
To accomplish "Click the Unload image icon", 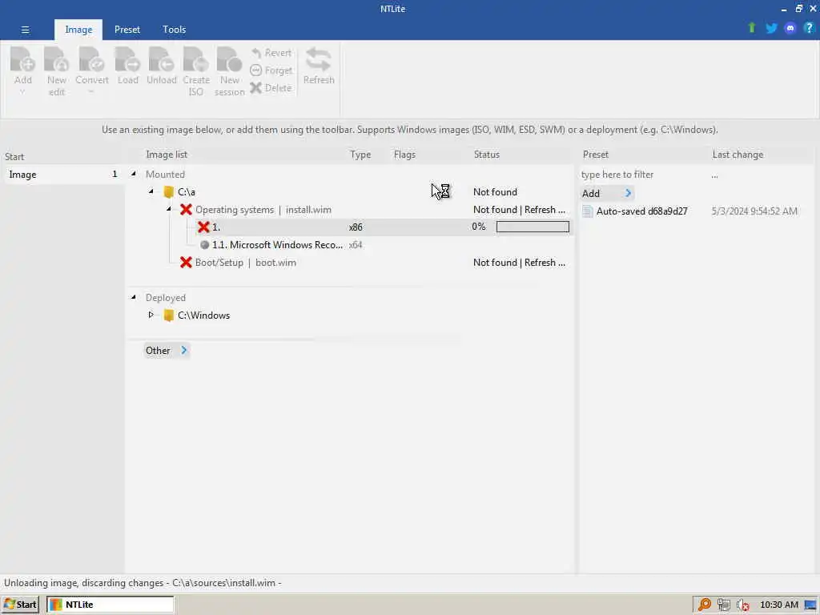I will [x=162, y=59].
